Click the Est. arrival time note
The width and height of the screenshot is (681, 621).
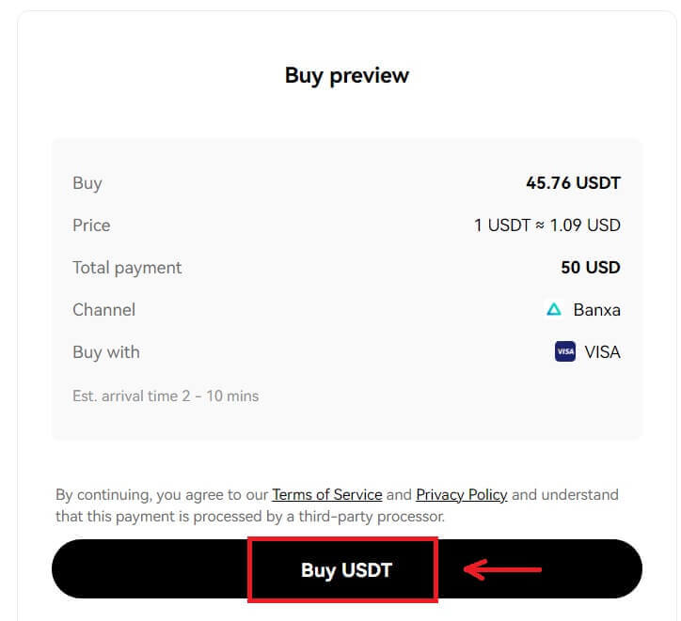point(165,396)
